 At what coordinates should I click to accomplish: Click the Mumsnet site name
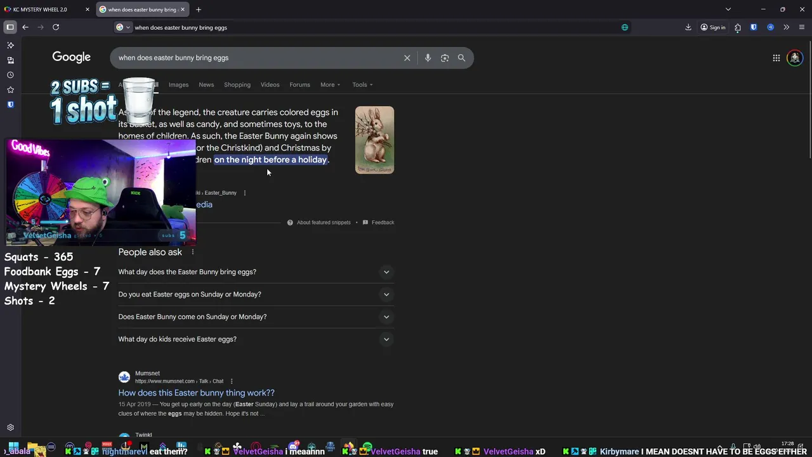tap(147, 373)
